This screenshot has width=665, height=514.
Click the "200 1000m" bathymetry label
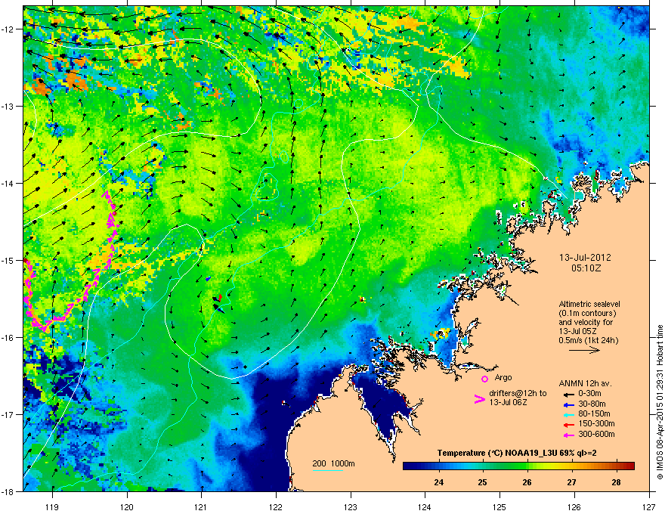(333, 463)
